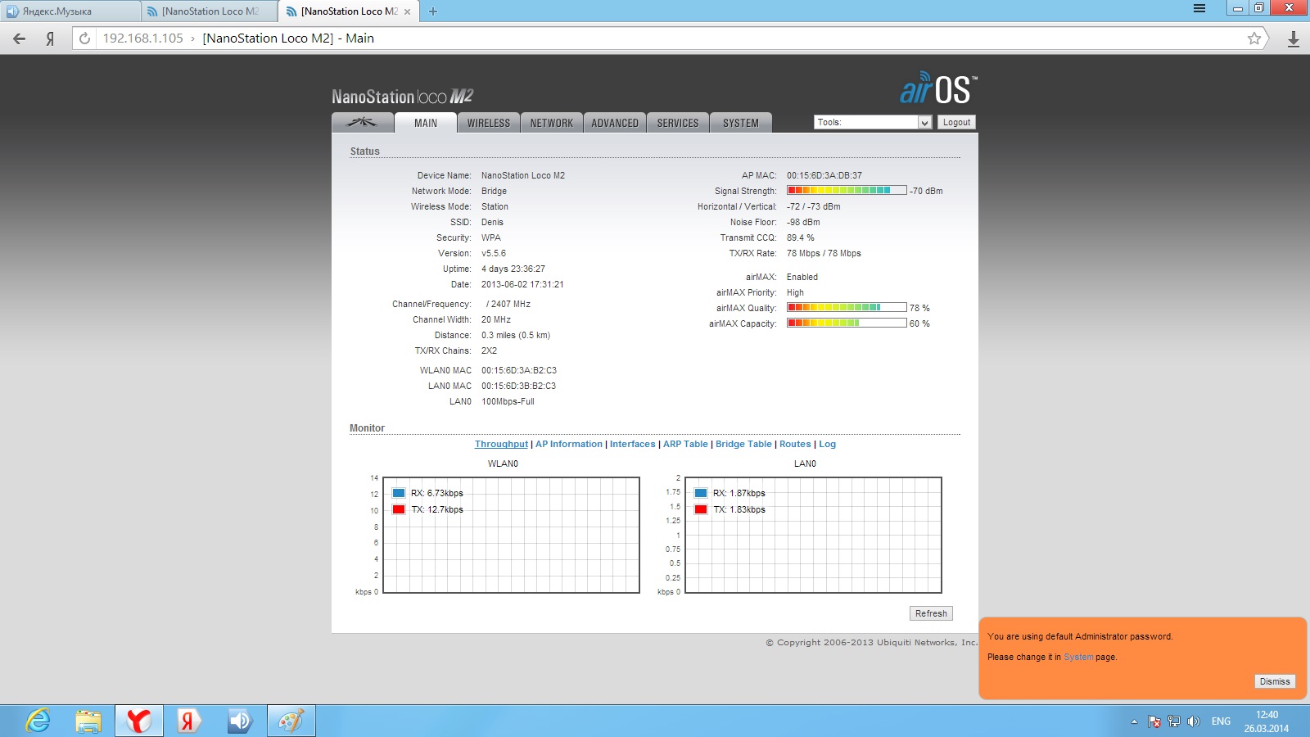Switch to the WIRELESS tab
Screen dimensions: 1310x737
[x=488, y=123]
